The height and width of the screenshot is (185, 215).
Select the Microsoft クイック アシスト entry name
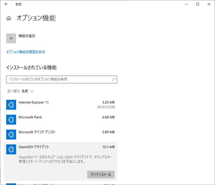(x=37, y=132)
